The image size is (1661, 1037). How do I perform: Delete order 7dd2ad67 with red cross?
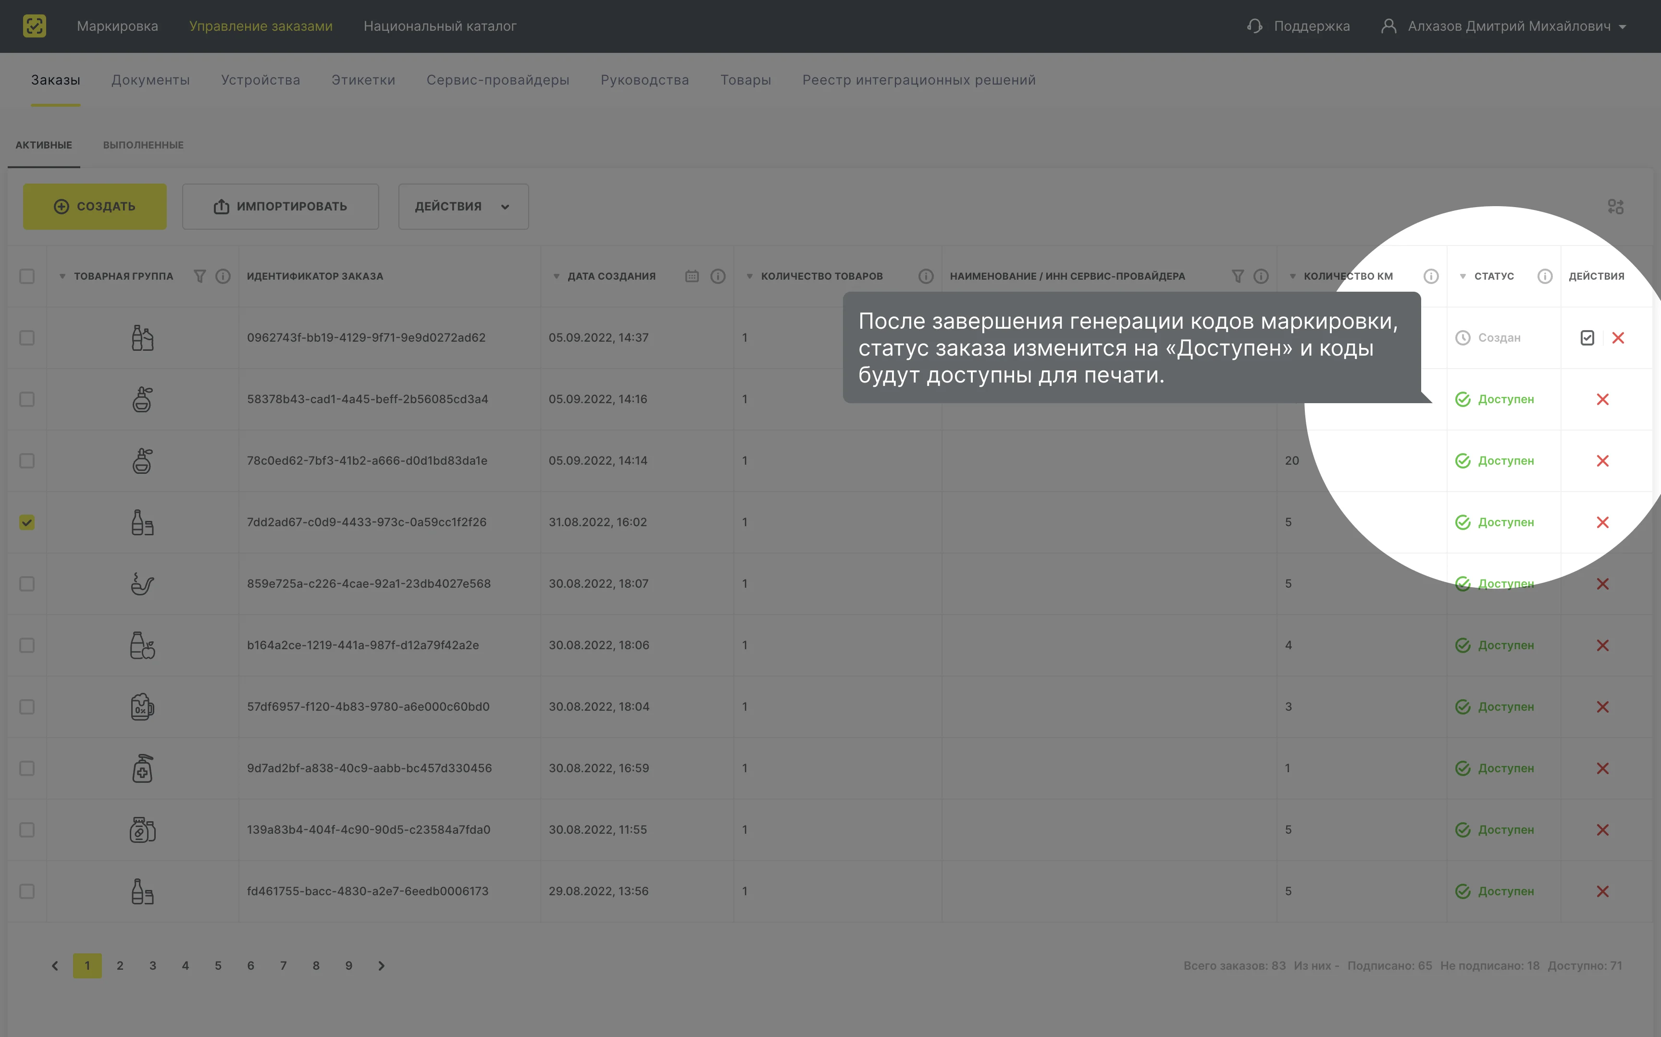pos(1603,522)
